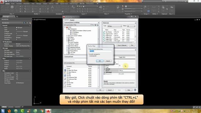Open the Annotate ribbon tab
The image size is (201, 113).
[x=19, y=4]
